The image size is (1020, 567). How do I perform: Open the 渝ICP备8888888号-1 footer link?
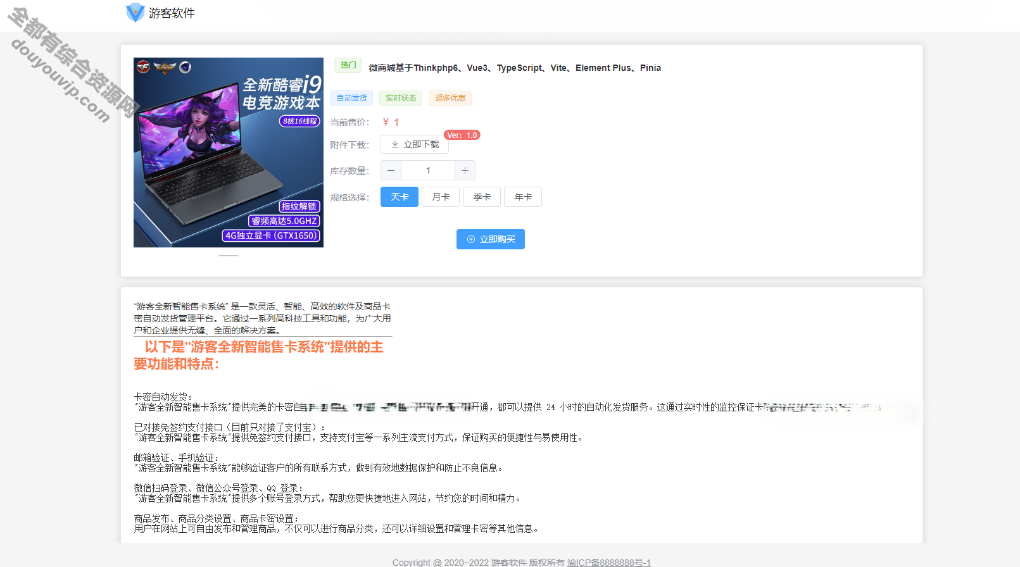(609, 563)
